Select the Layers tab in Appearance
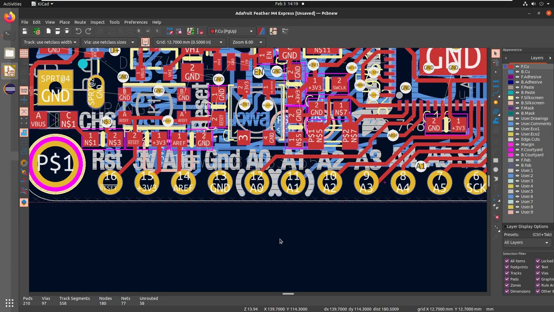 point(537,58)
